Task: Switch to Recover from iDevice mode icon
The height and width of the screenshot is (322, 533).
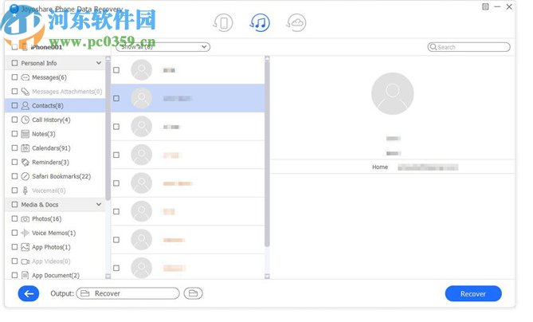Action: point(223,23)
